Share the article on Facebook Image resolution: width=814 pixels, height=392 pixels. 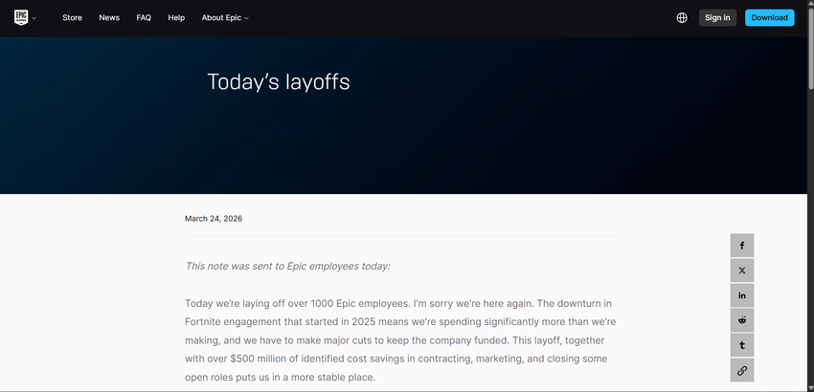coord(742,246)
